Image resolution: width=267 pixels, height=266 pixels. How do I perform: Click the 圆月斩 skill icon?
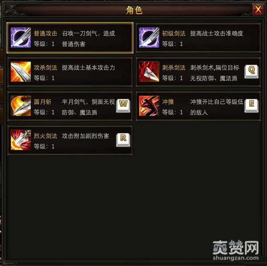click(x=21, y=106)
